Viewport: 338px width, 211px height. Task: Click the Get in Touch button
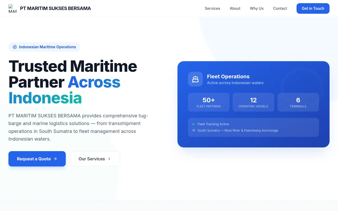point(313,8)
